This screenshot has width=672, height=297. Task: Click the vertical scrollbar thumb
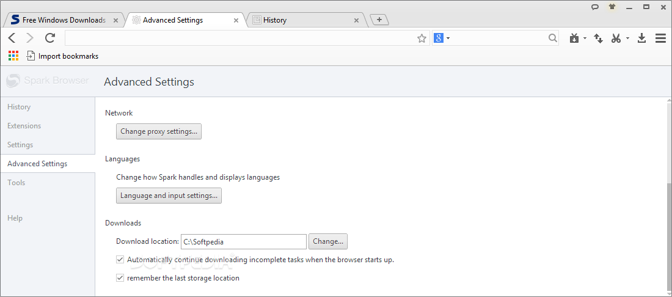point(670,238)
